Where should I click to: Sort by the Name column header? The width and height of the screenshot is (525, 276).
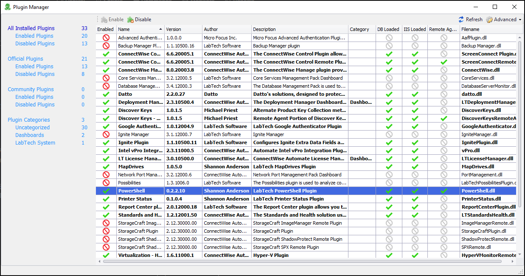coord(140,29)
